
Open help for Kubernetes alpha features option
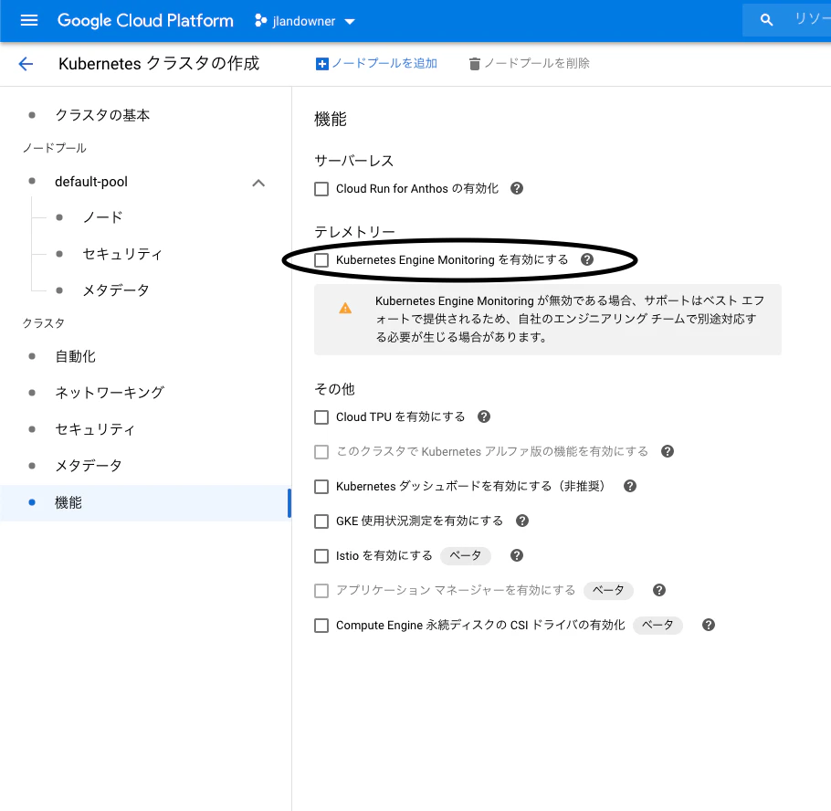(x=668, y=451)
